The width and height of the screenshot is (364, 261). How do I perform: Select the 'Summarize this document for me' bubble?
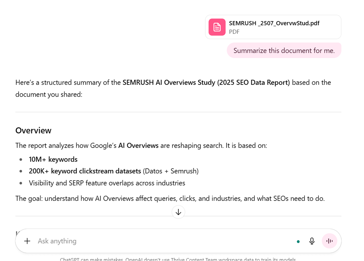pos(284,50)
